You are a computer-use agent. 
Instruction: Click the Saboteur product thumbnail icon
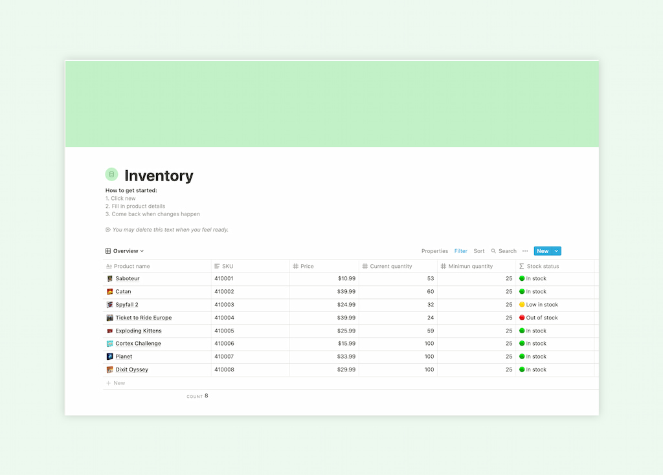[x=109, y=278]
